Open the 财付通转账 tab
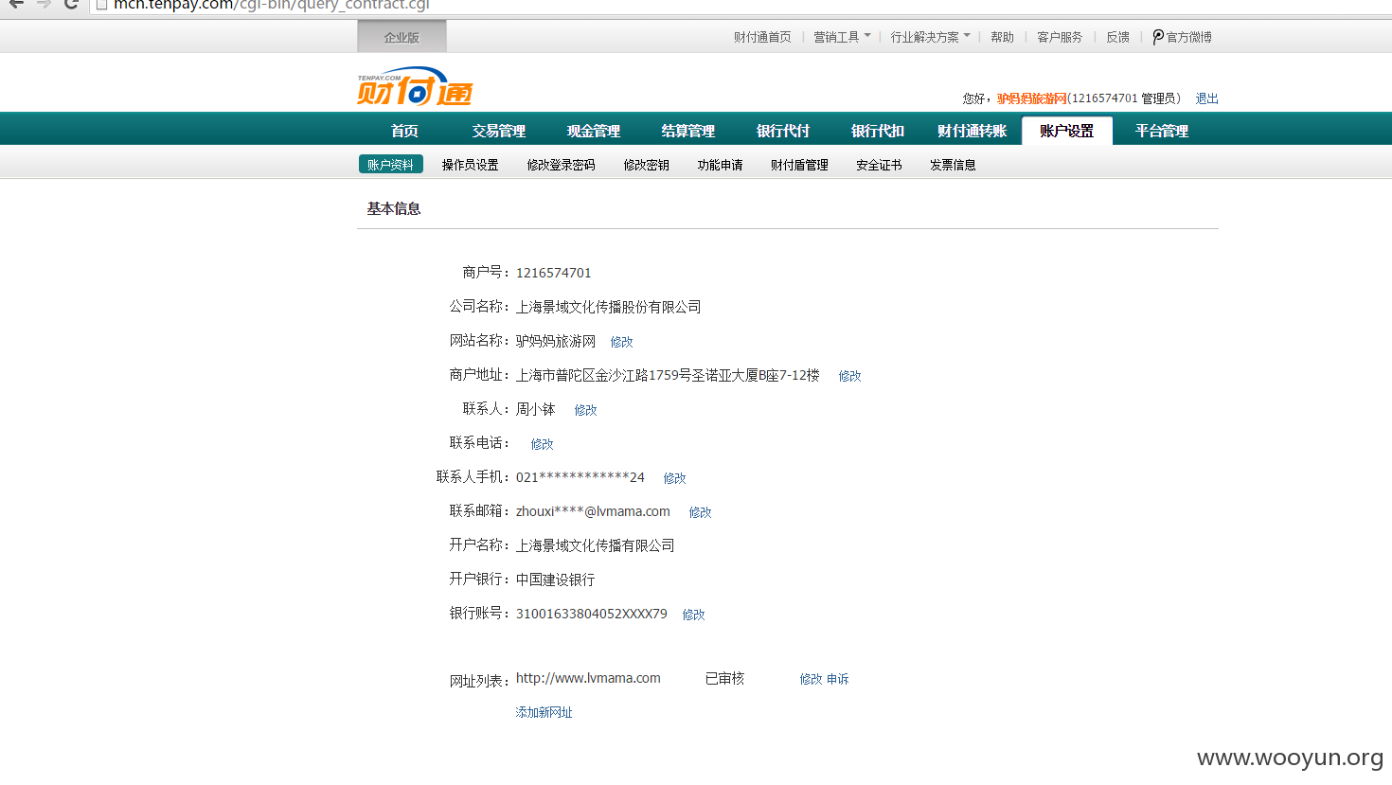 [973, 131]
